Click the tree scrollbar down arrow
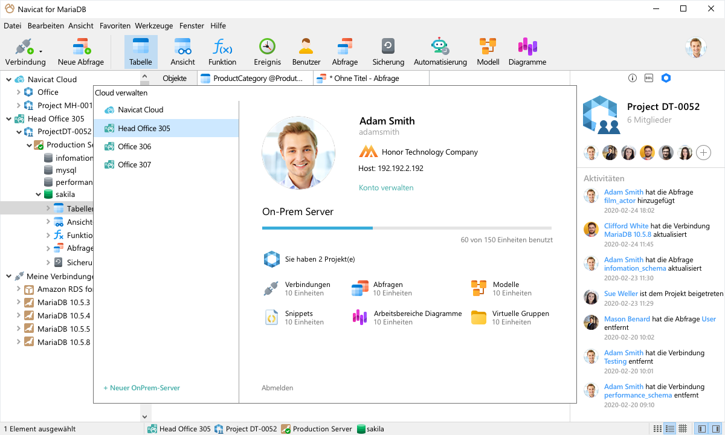725x435 pixels. click(x=144, y=416)
